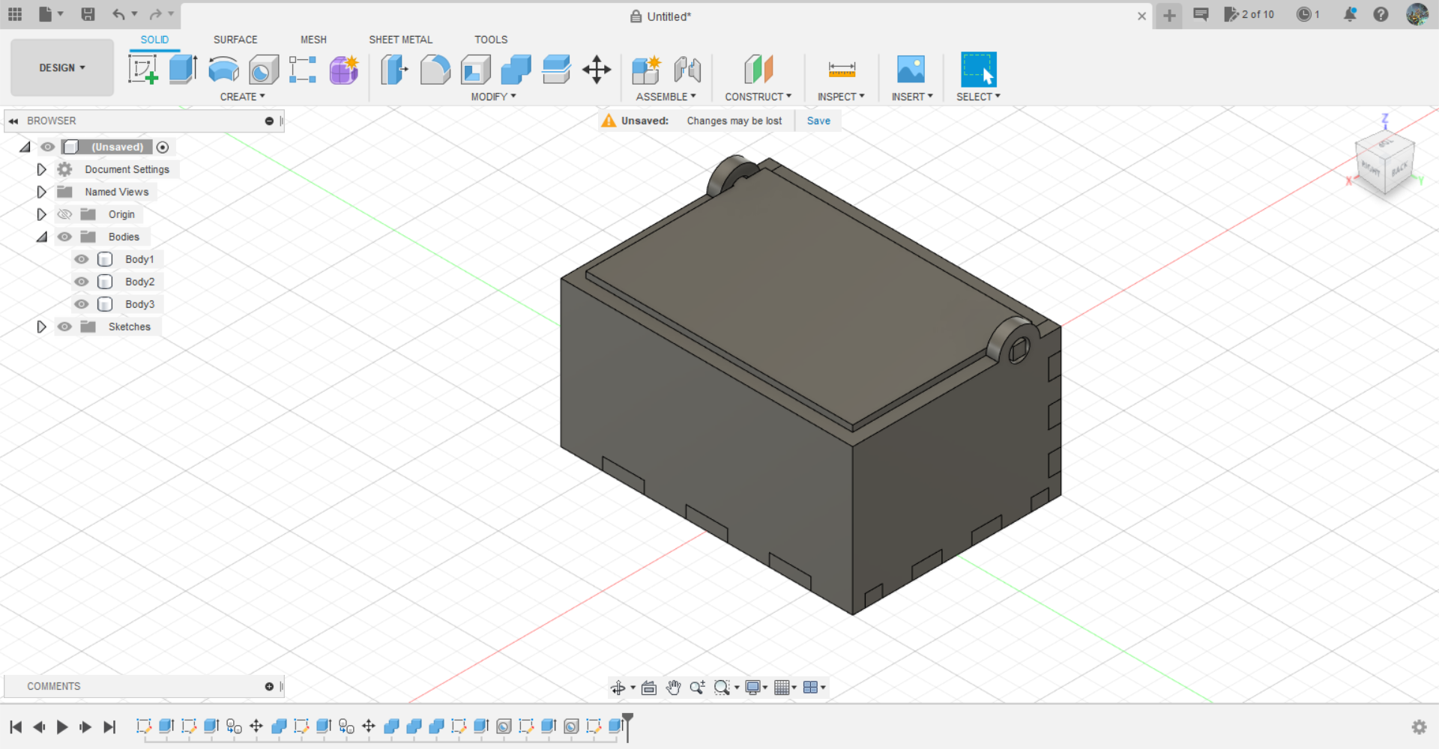
Task: Open the ASSEMBLE dropdown menu
Action: click(666, 97)
